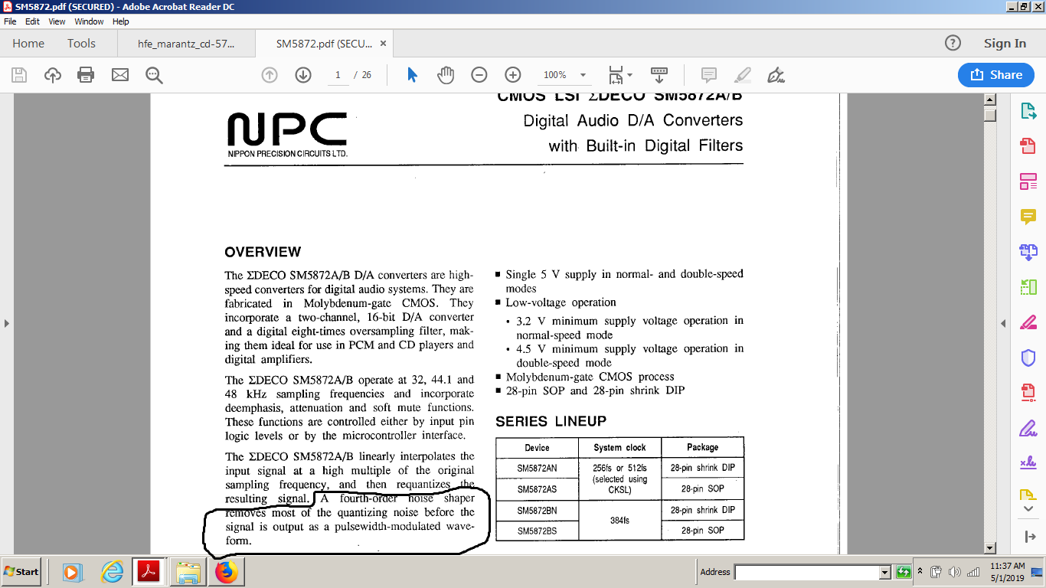Expand the left navigation pane arrow

pos(7,323)
